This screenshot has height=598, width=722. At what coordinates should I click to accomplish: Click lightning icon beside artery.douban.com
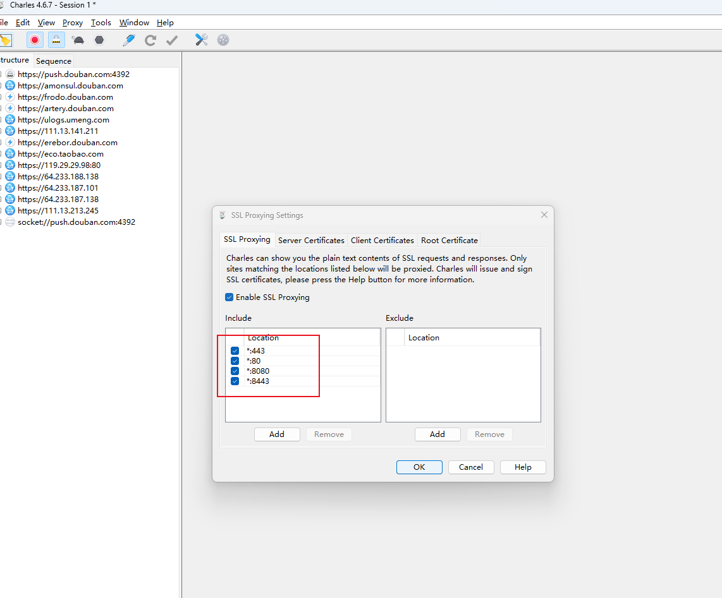click(x=10, y=109)
